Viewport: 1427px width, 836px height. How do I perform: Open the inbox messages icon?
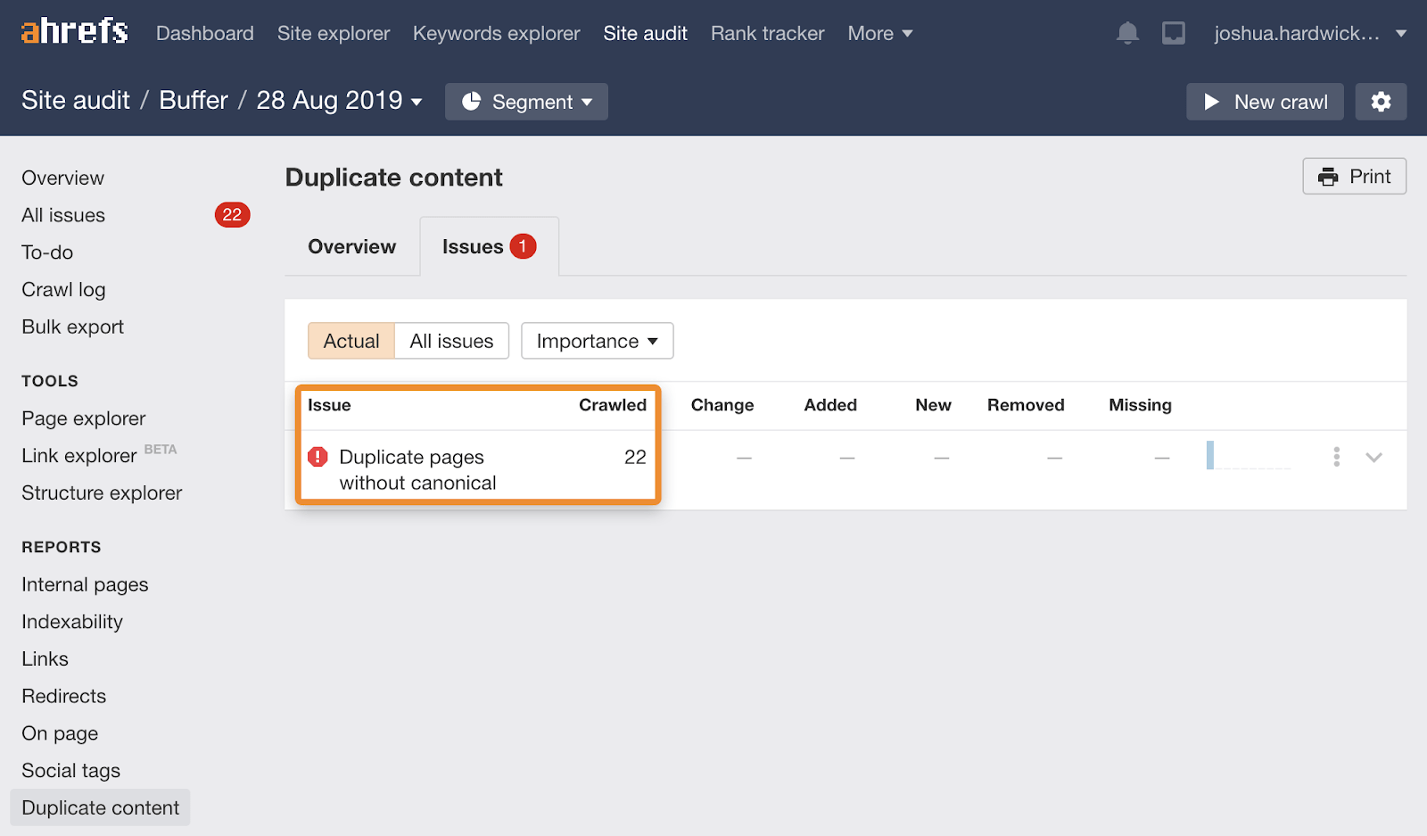1173,32
